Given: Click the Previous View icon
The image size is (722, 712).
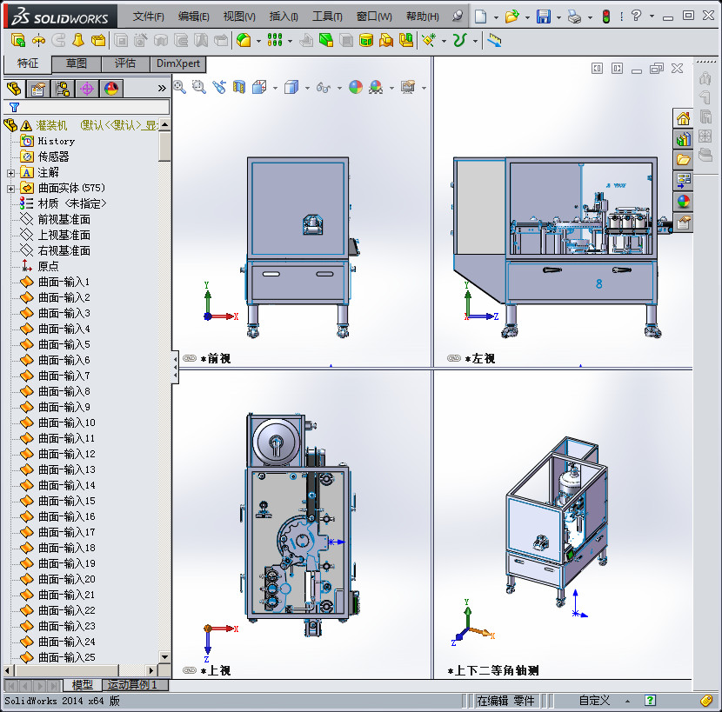Looking at the screenshot, I should [x=219, y=87].
